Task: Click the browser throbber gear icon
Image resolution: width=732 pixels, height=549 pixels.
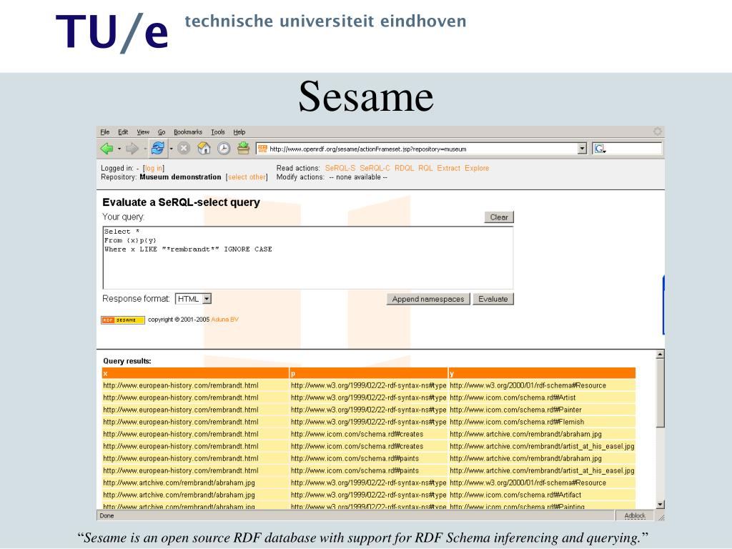Action: tap(658, 132)
